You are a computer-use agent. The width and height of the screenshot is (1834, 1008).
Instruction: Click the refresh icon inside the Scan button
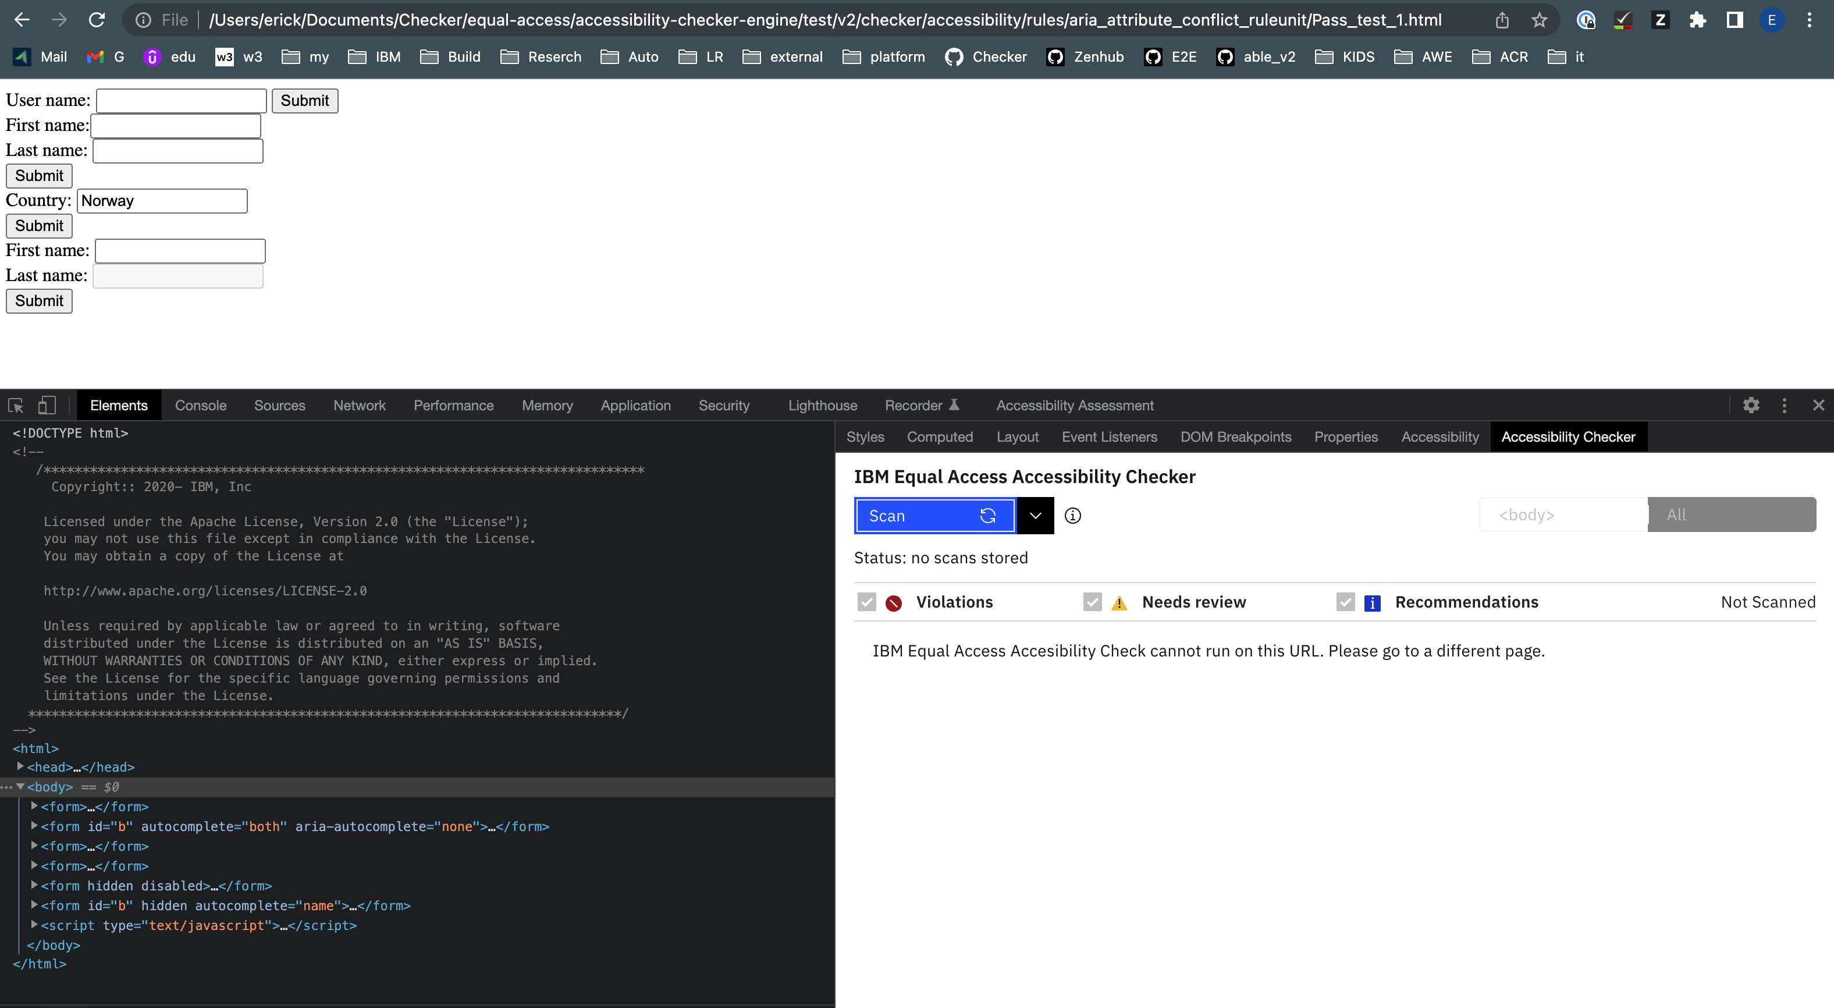(x=988, y=515)
